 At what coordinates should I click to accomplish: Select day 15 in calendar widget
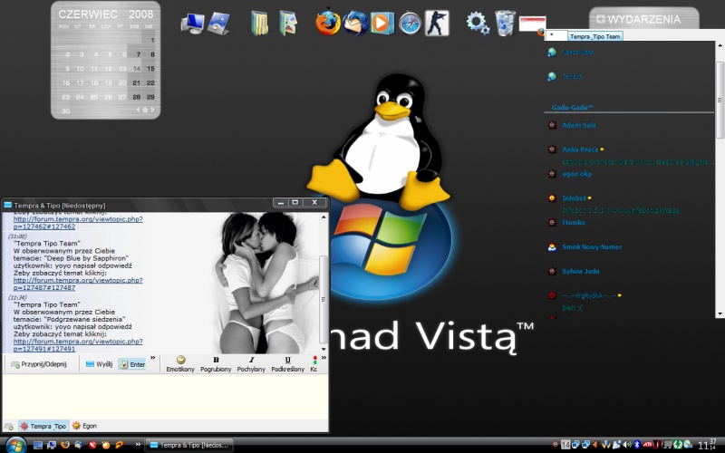150,69
